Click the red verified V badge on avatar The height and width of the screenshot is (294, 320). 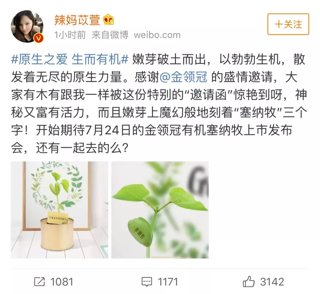point(39,38)
